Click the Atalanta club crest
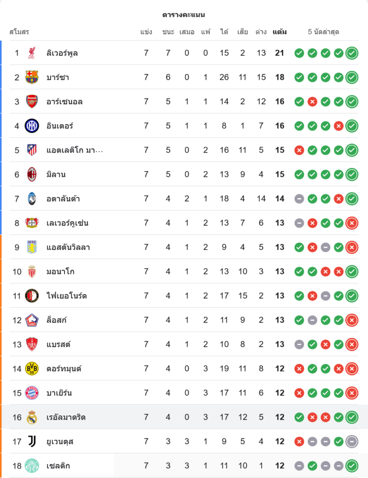368x478 pixels. [32, 199]
